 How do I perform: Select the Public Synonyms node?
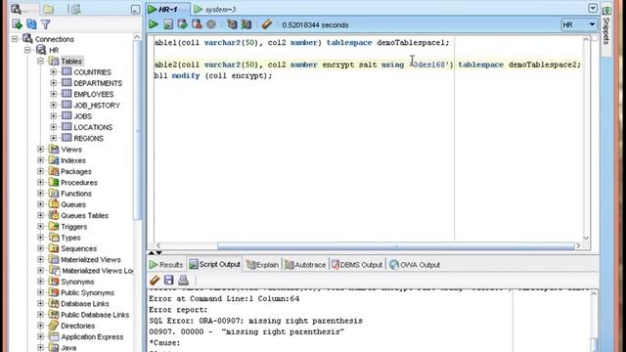tap(87, 292)
